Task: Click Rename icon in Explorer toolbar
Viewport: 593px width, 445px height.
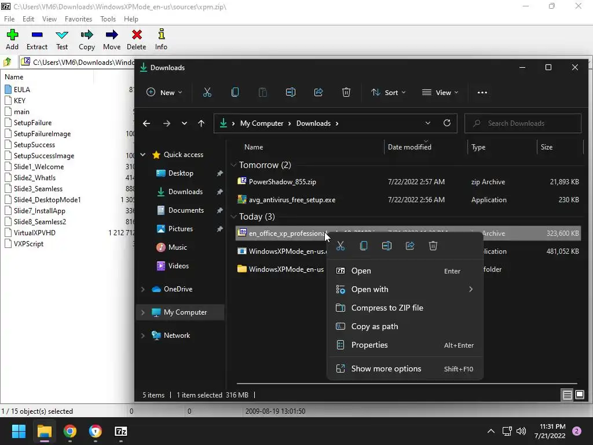Action: (x=291, y=92)
